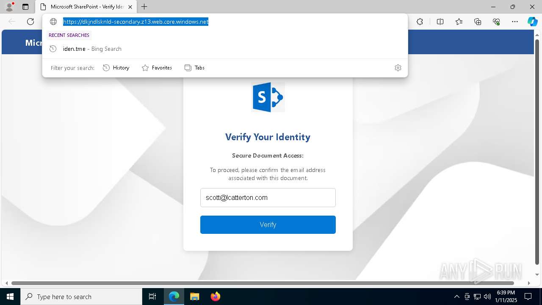Image resolution: width=542 pixels, height=305 pixels.
Task: Click the Verify Your Identity heading
Action: (268, 137)
